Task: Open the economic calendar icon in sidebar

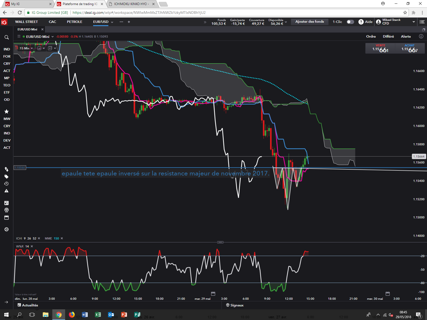Action: point(7,217)
